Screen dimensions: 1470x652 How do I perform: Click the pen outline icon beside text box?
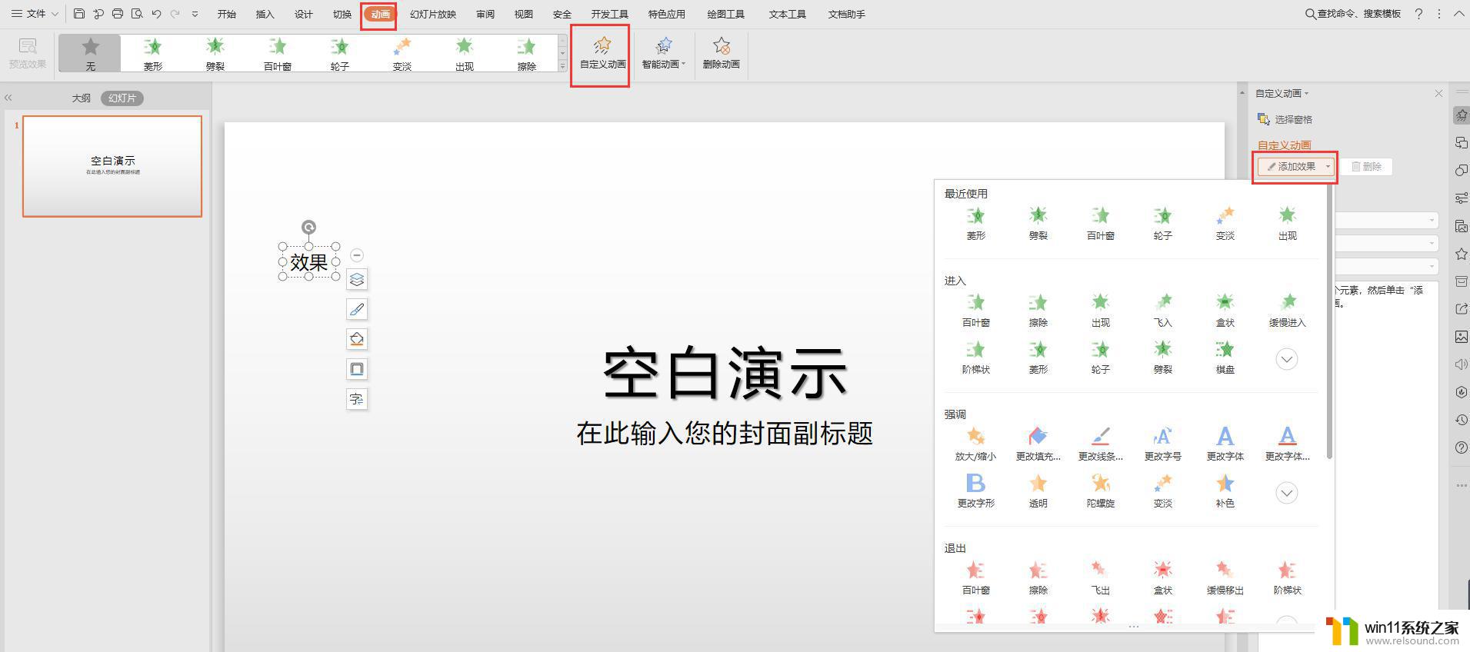pos(357,309)
